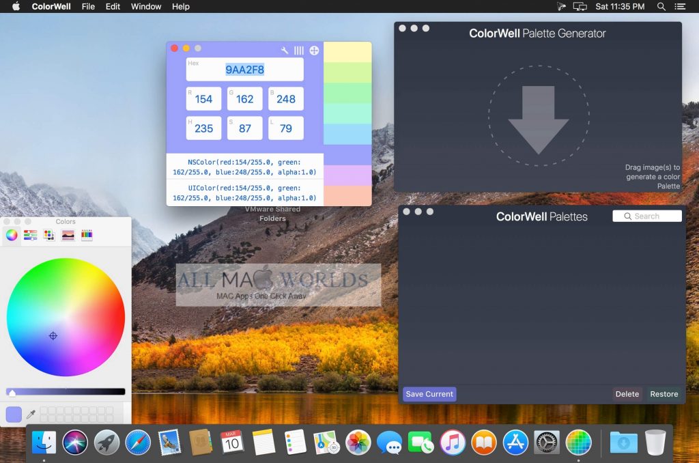The width and height of the screenshot is (699, 463).
Task: Open Contacts from the Dock
Action: (201, 443)
